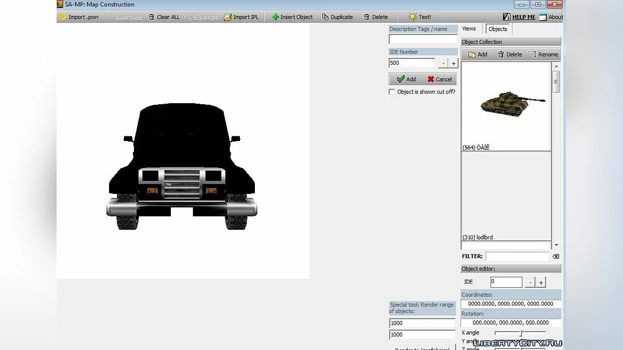Adjust the X angle slider

point(521,333)
